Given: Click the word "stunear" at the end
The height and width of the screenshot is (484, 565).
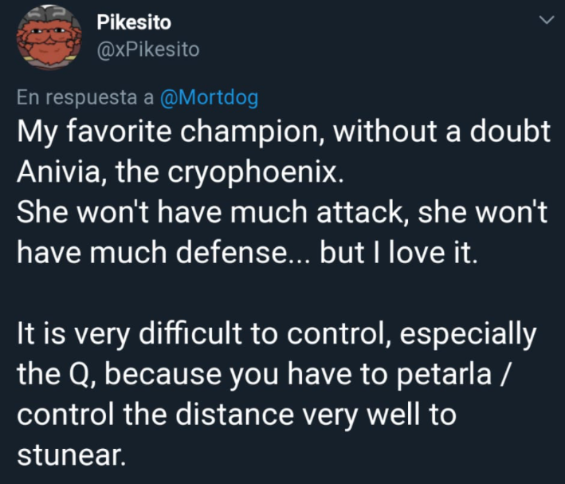Looking at the screenshot, I should click(x=72, y=455).
